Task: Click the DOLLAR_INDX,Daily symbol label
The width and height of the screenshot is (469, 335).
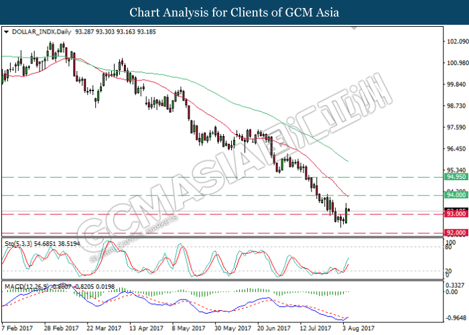Action: coord(33,31)
